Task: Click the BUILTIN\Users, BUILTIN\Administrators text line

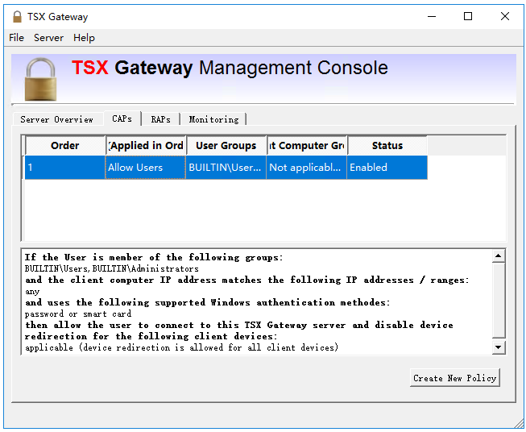Action: (112, 268)
